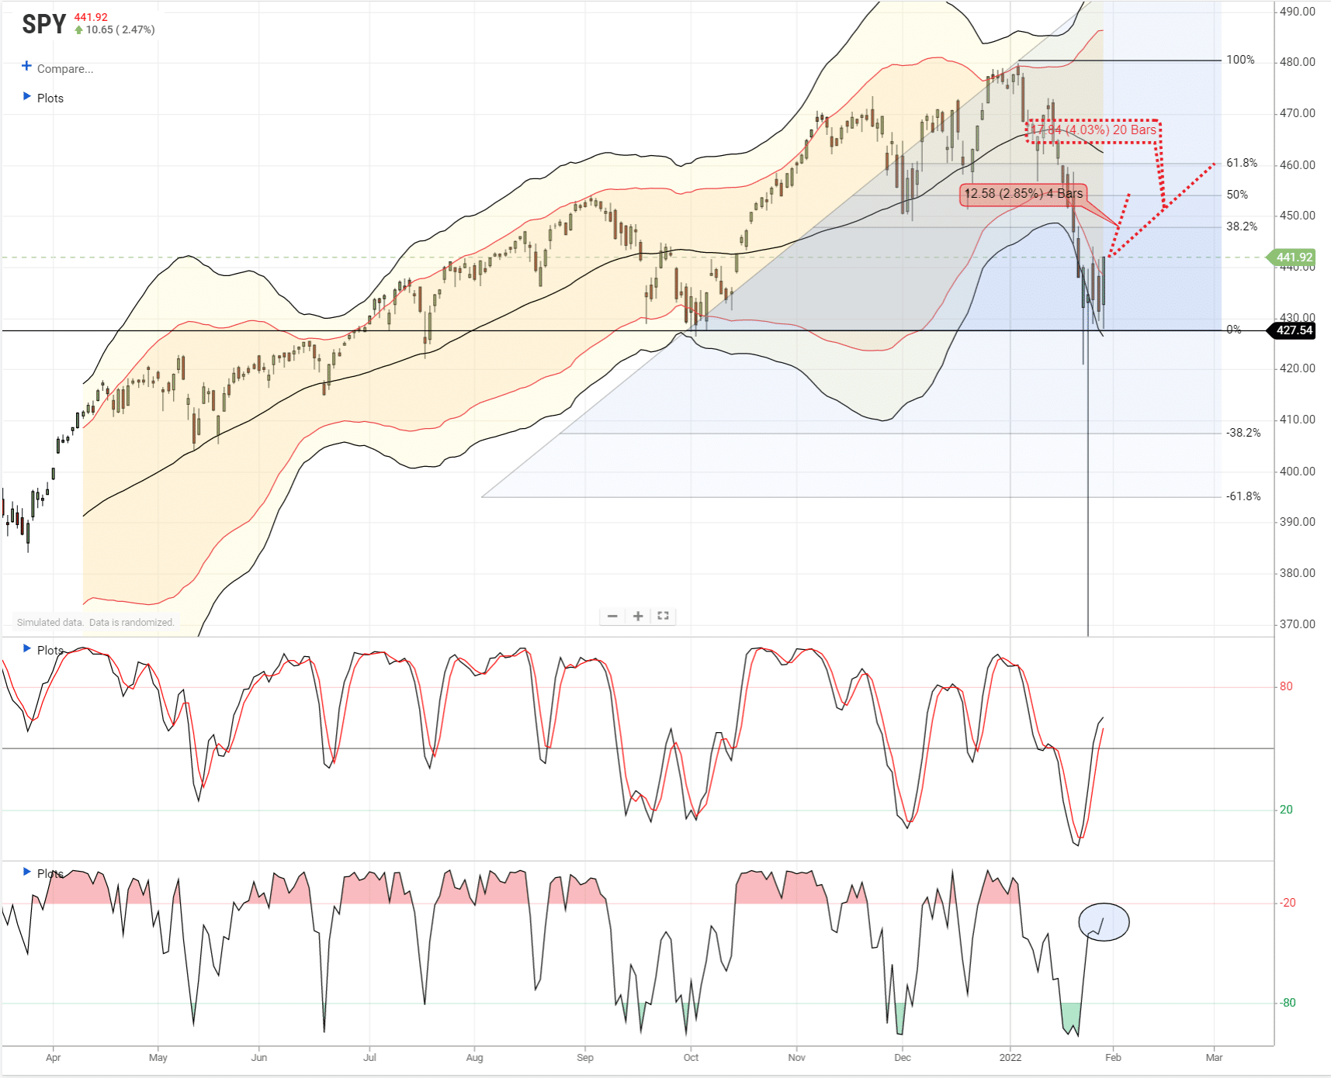Click the plus icon next to Compare
Viewport: 1331px width, 1078px height.
tap(26, 66)
